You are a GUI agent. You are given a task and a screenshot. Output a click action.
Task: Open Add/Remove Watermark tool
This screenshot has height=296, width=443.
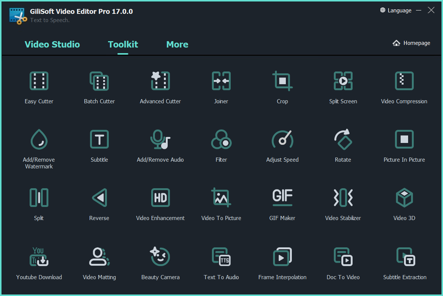coord(39,140)
